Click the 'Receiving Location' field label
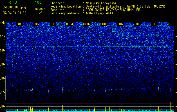The image size is (177, 112). [x=66, y=6]
